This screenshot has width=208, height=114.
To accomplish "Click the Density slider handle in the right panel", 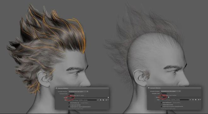I will tap(169, 97).
